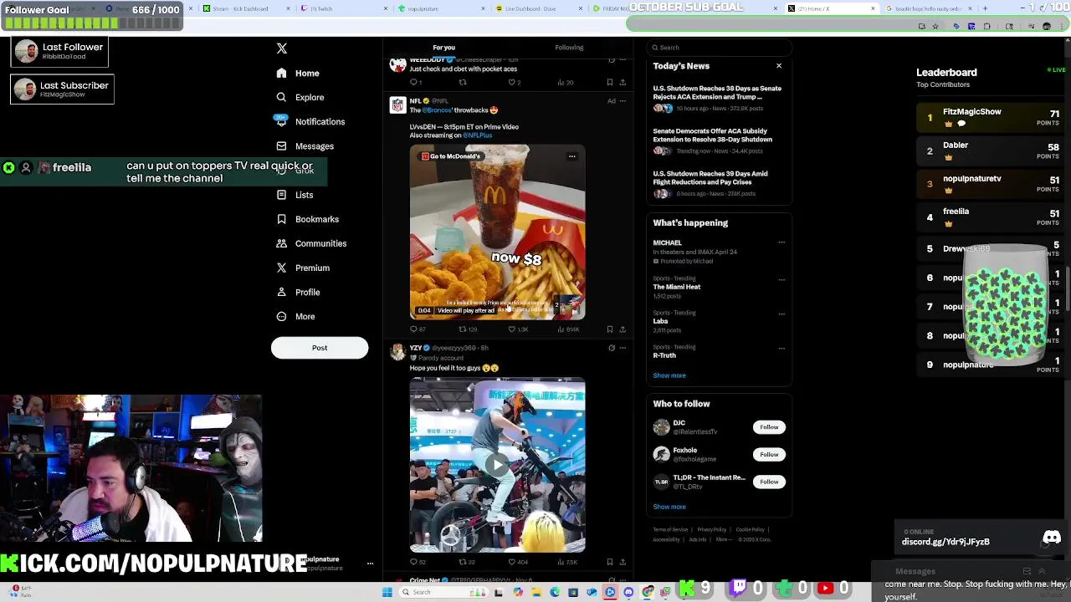Open more options on the NFL ad post

tap(623, 101)
